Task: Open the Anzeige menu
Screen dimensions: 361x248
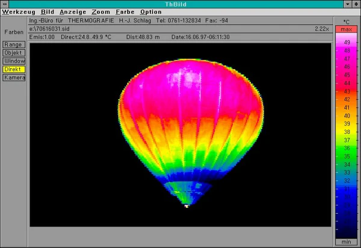Action: tap(72, 12)
